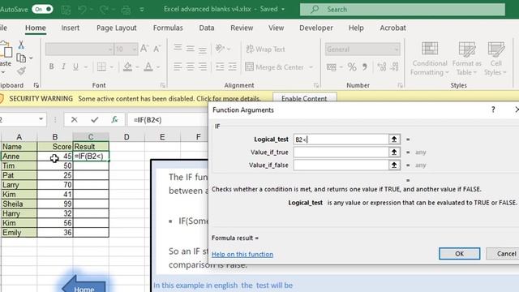
Task: Open the Cell Styles menu
Action: (x=495, y=58)
